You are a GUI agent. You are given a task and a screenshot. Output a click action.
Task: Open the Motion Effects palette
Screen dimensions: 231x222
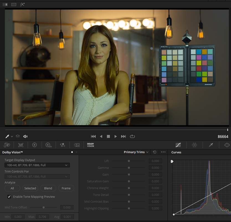coord(77,145)
